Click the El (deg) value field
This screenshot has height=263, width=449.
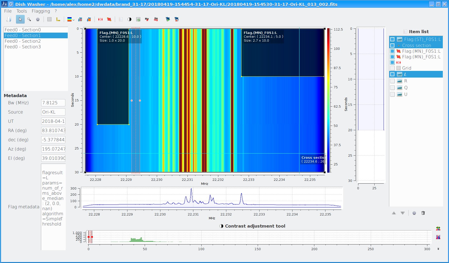[53, 158]
